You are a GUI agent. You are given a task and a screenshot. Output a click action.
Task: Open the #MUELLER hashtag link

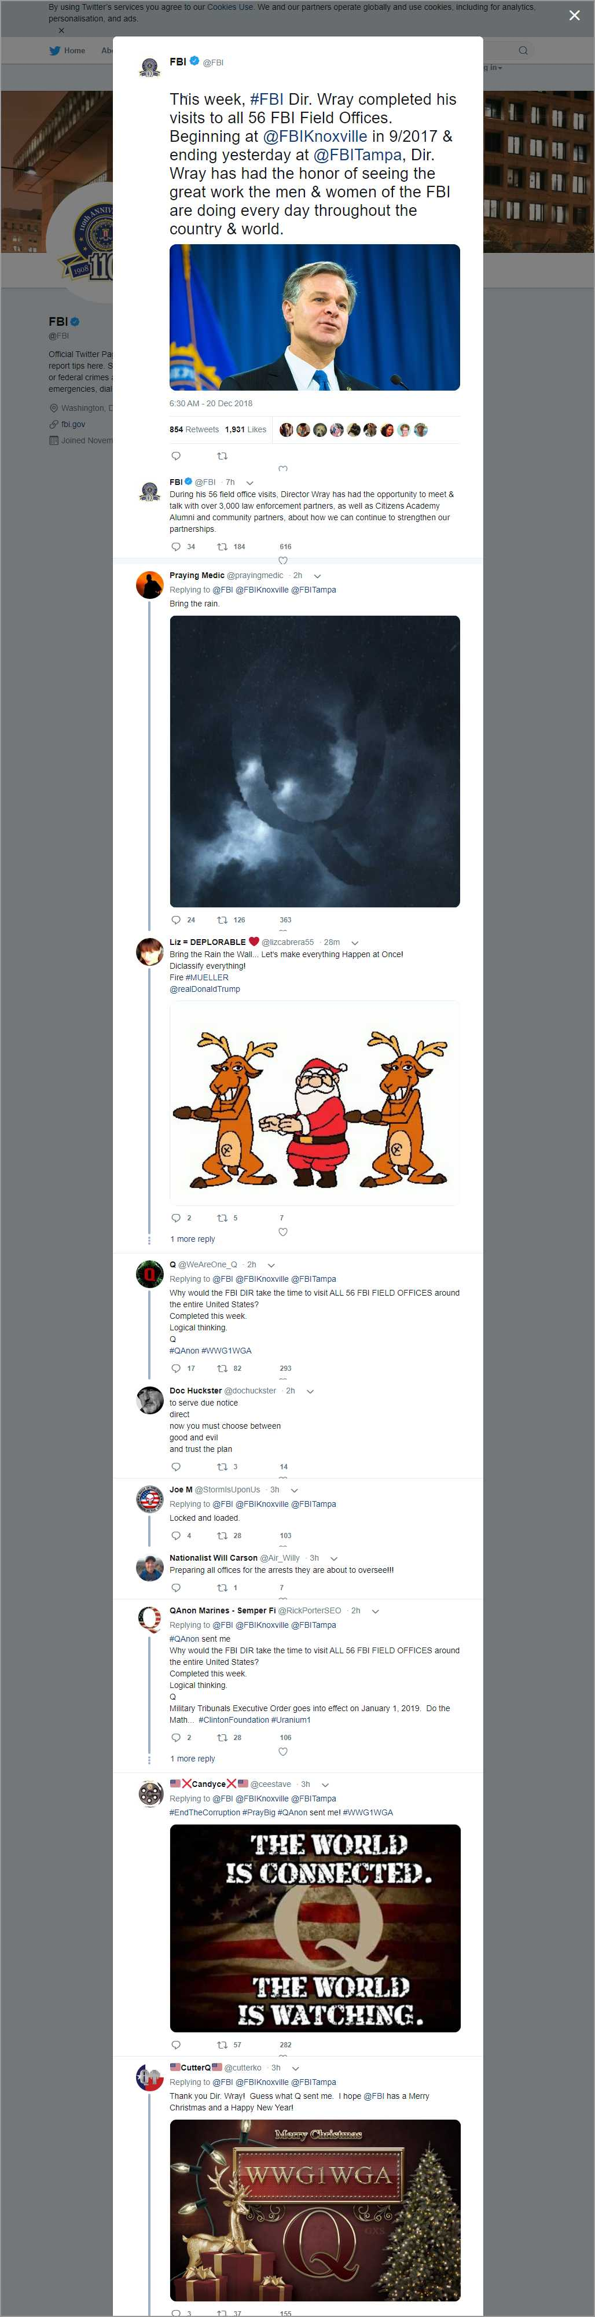tap(207, 977)
